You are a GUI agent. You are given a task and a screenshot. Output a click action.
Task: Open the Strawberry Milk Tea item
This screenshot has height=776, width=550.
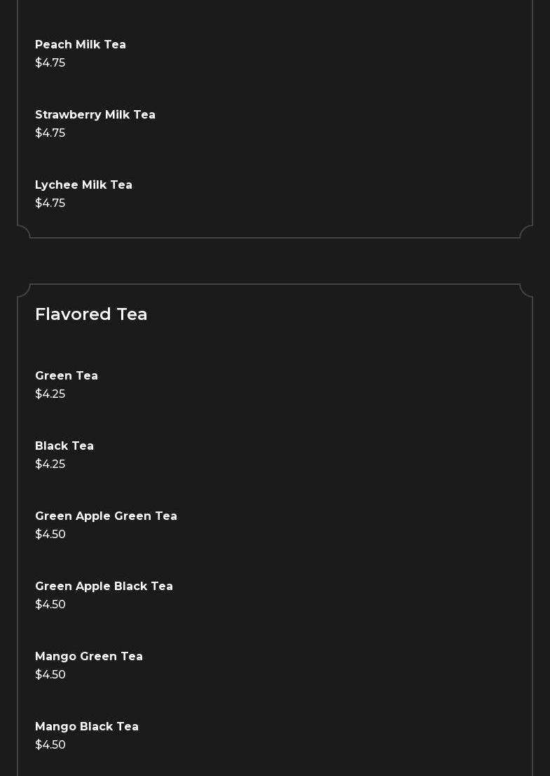point(95,115)
